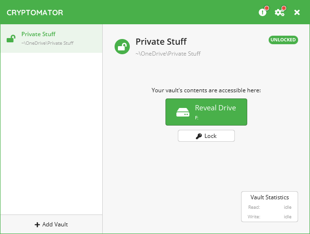Click the key icon on Lock button

click(x=198, y=136)
